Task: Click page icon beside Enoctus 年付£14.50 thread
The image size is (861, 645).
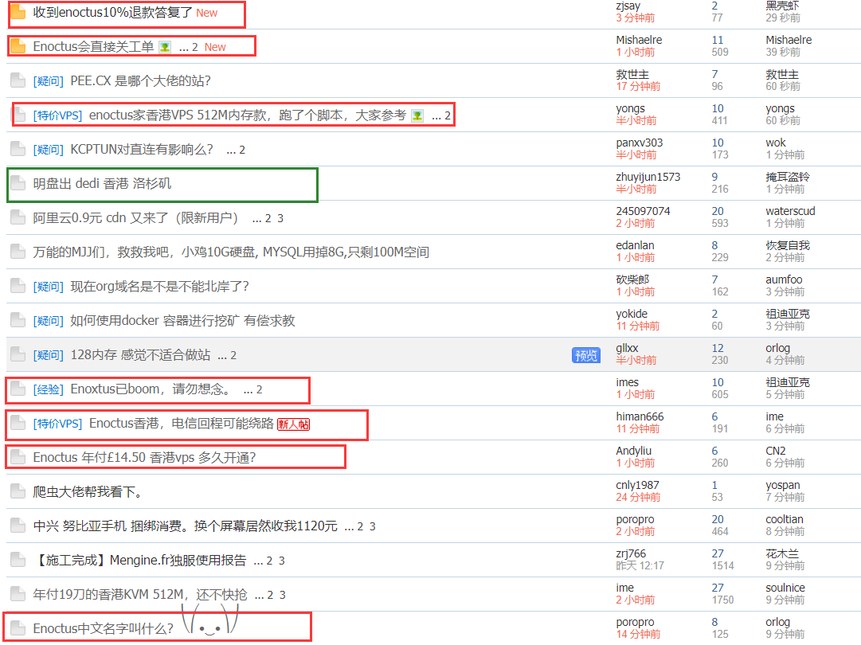Action: coord(18,457)
